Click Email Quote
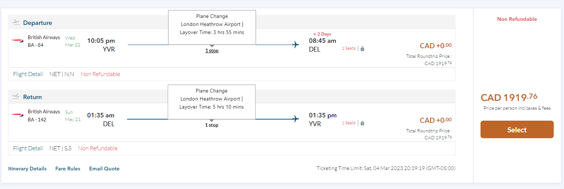The width and height of the screenshot is (564, 189). (104, 169)
